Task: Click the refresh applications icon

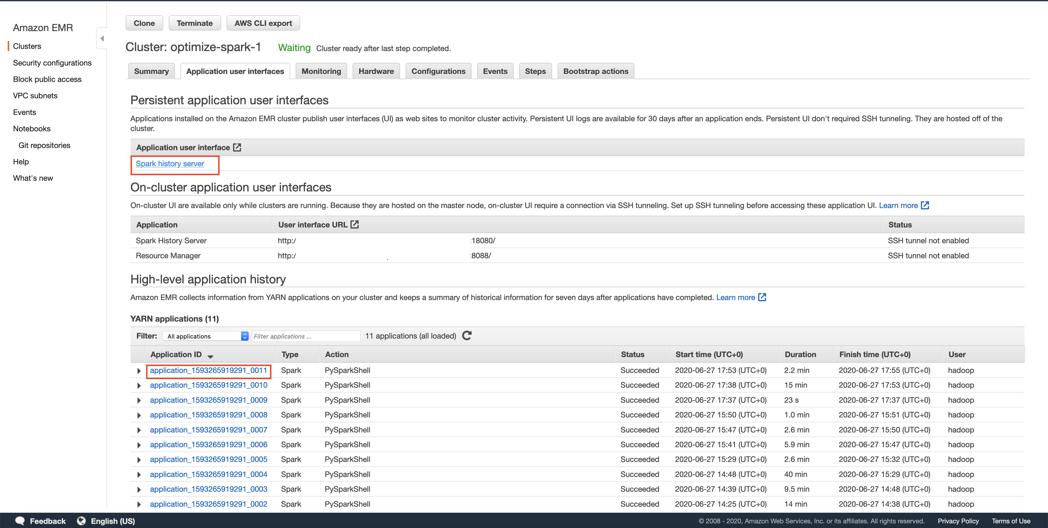Action: (x=467, y=336)
